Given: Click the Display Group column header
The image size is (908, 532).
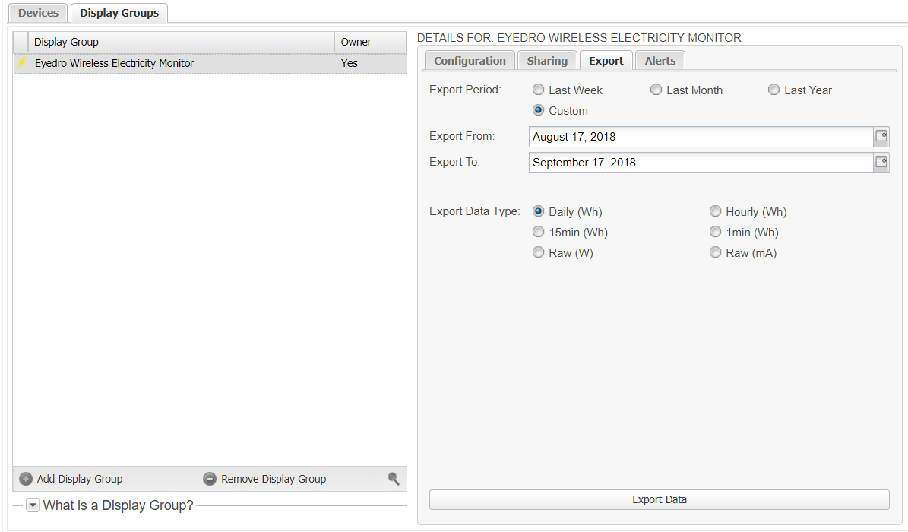Looking at the screenshot, I should [x=182, y=42].
